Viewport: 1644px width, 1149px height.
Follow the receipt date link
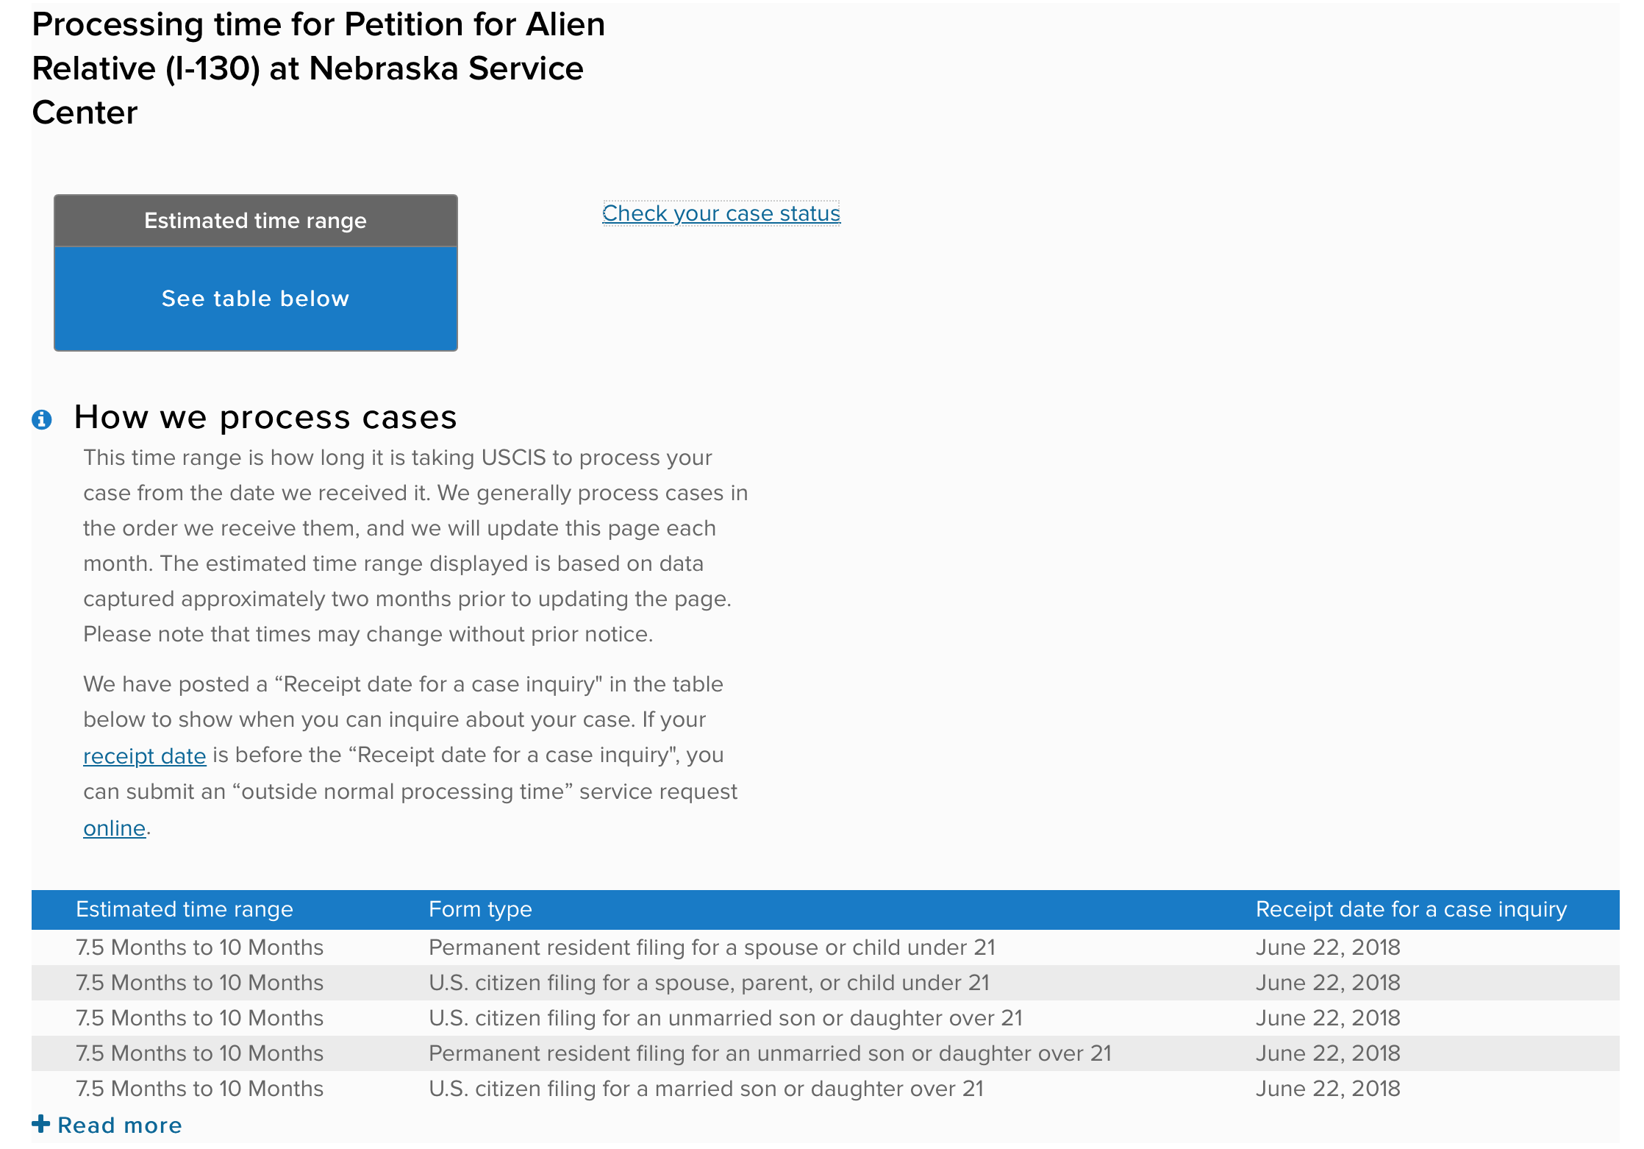[145, 756]
